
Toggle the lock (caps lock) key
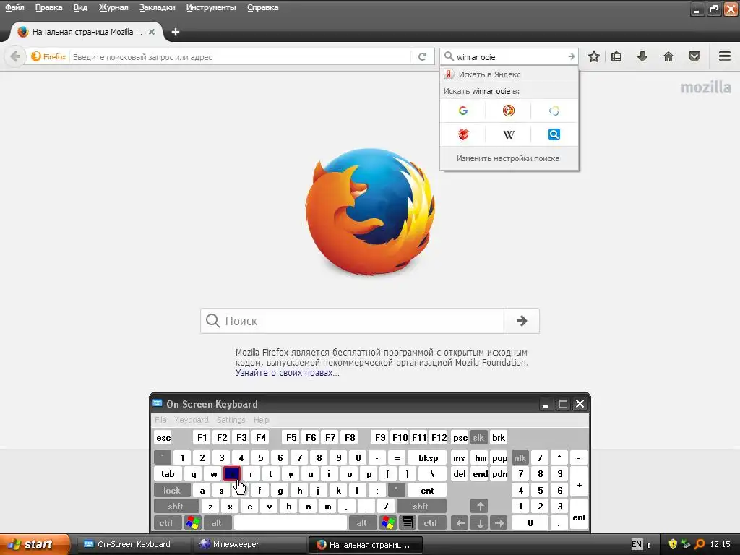[172, 491]
